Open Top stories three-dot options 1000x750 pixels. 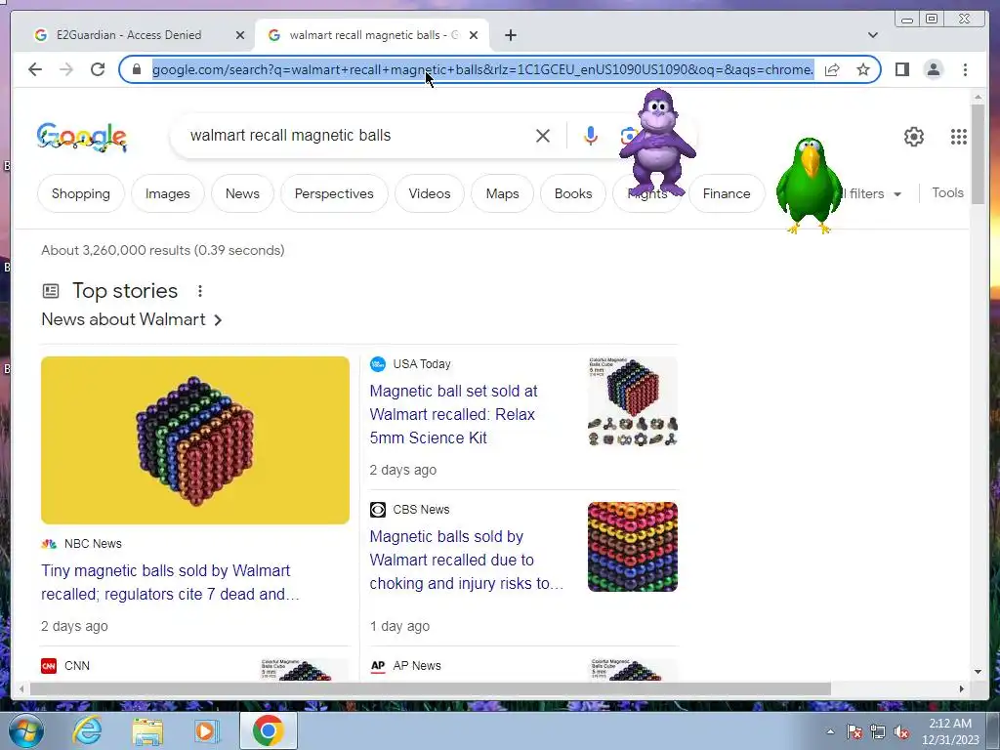point(199,291)
